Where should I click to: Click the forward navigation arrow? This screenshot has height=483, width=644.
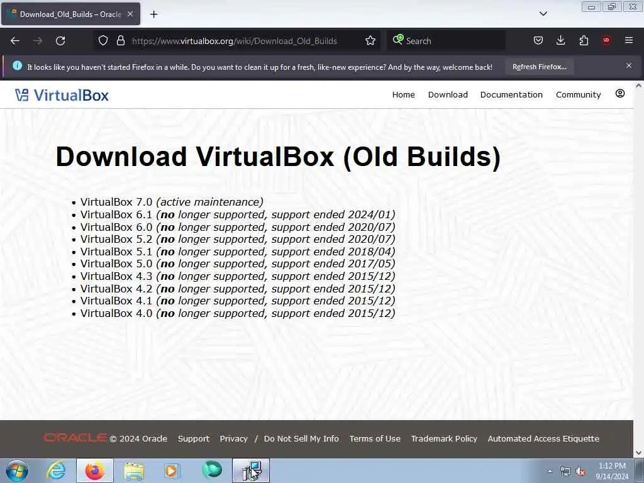tap(38, 41)
